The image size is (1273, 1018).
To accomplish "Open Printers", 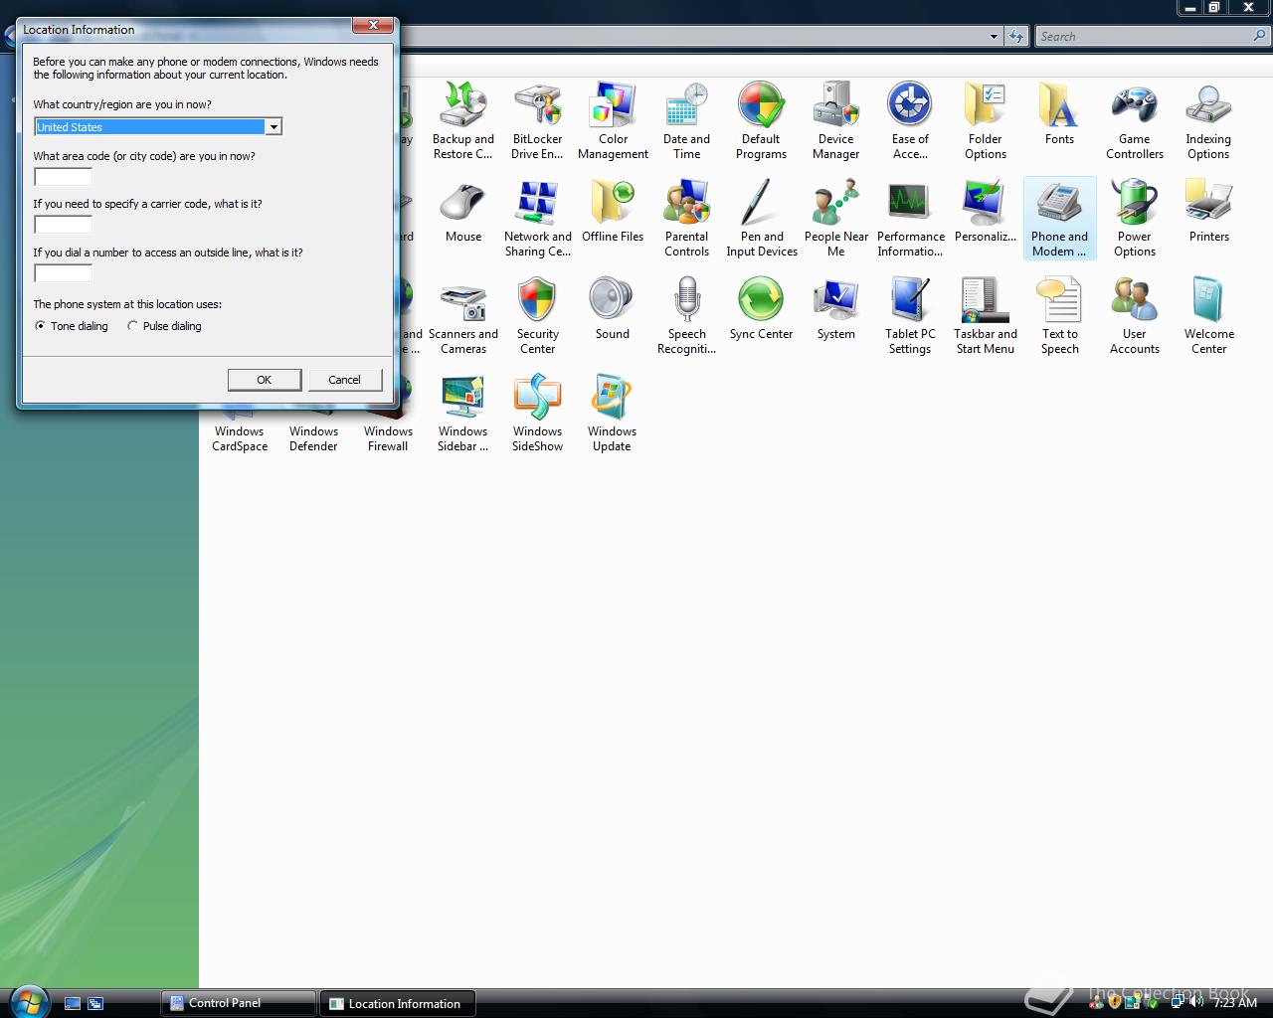I will 1208,212.
